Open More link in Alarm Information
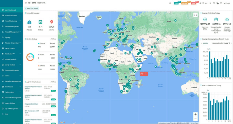Viewport: 233px width, 124px height. pos(53,82)
